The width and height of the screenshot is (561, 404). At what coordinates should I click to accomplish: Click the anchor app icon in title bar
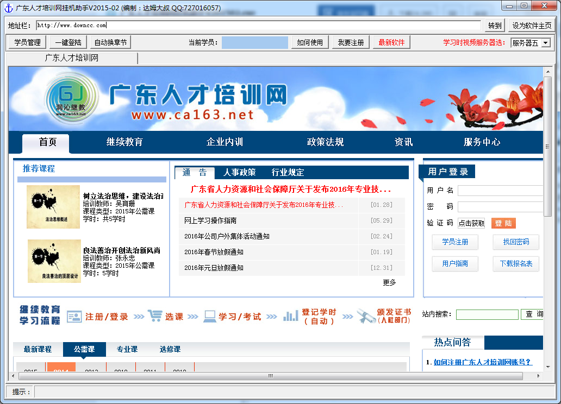point(8,8)
